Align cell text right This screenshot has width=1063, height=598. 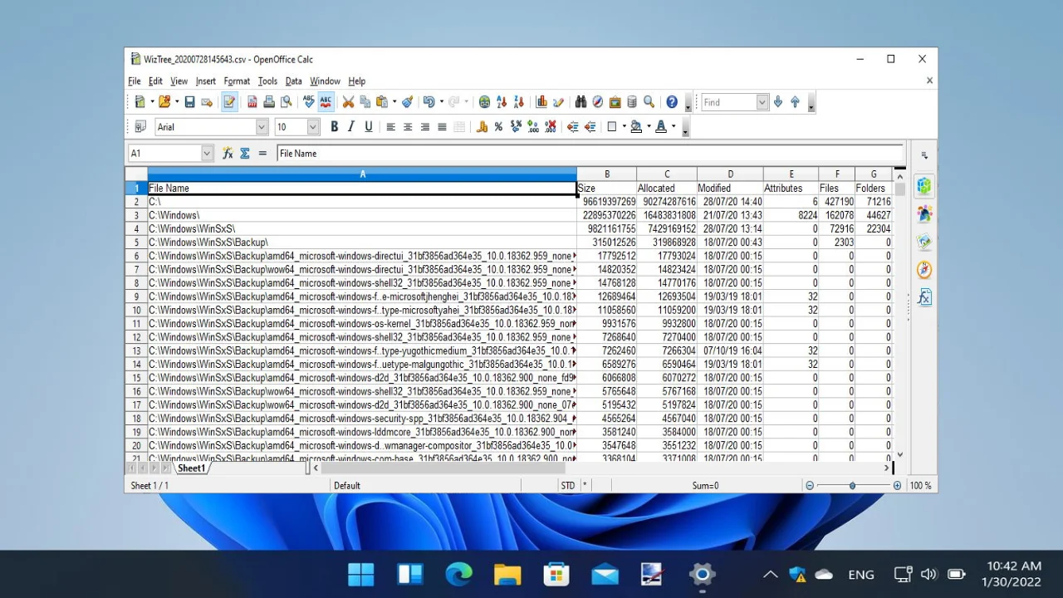click(425, 127)
